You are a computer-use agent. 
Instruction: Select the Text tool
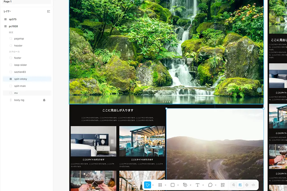197,185
